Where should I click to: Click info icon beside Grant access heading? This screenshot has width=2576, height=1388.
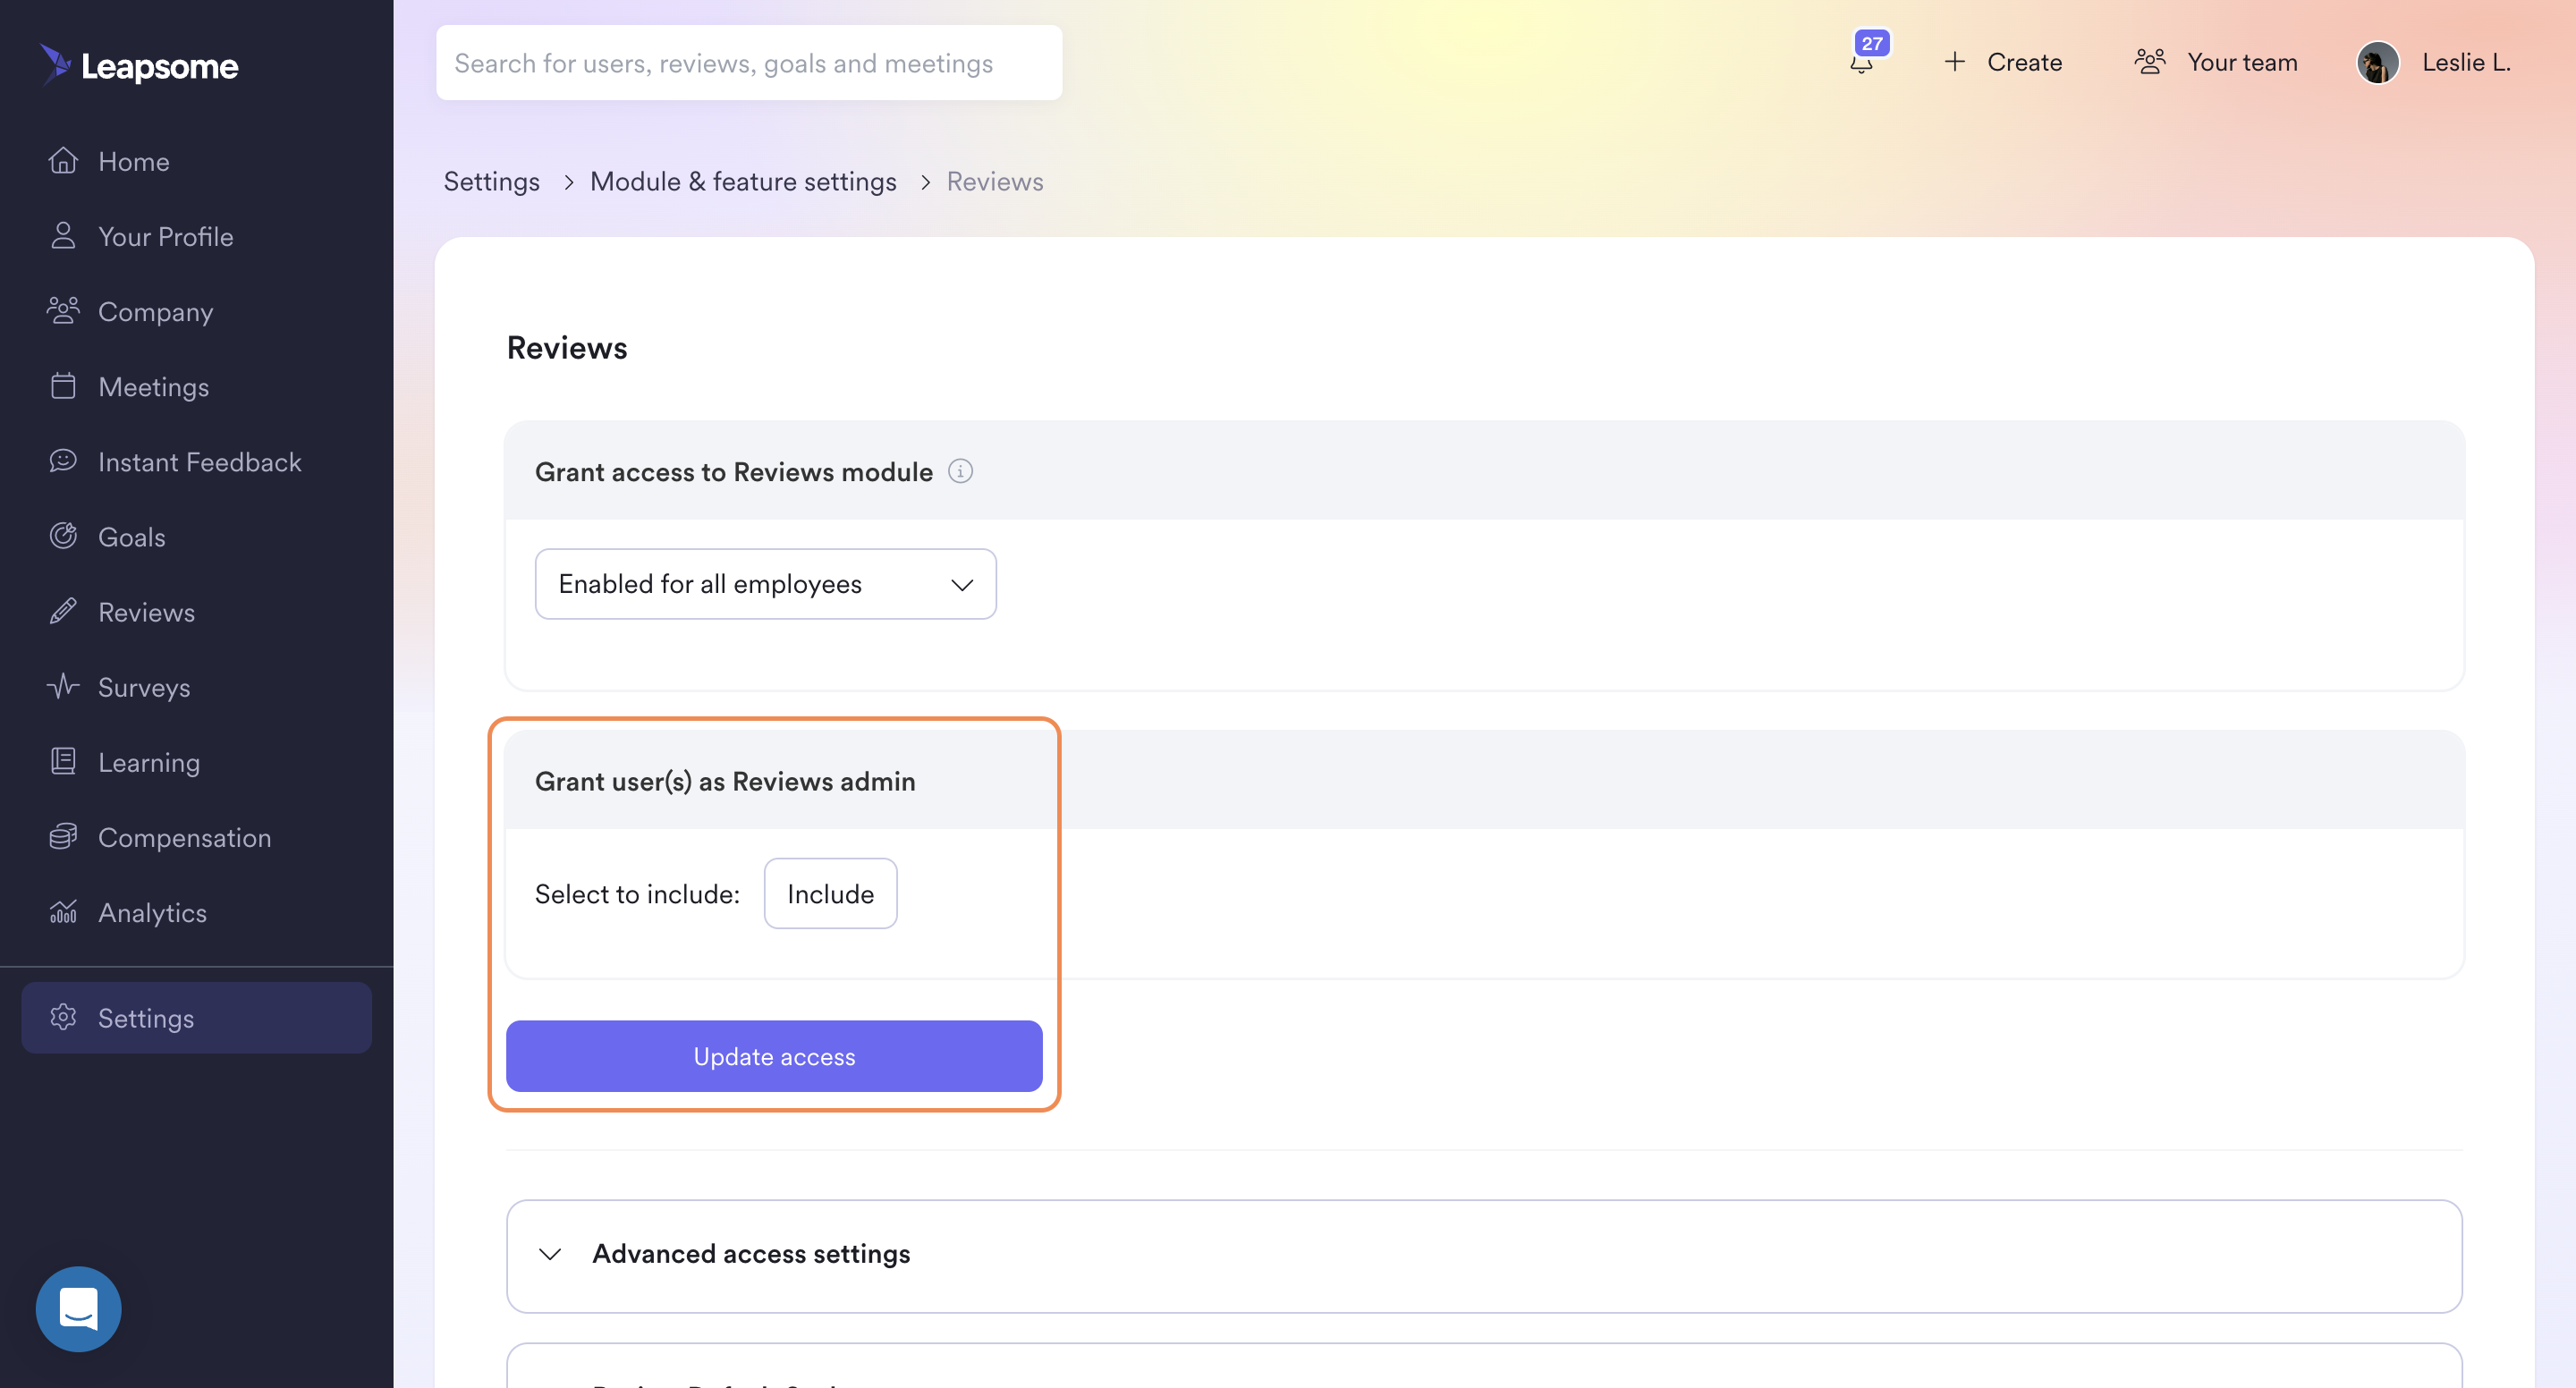(960, 471)
